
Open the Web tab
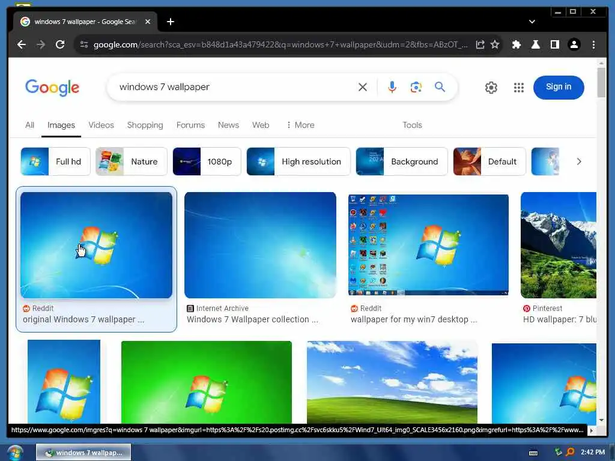[x=261, y=125]
